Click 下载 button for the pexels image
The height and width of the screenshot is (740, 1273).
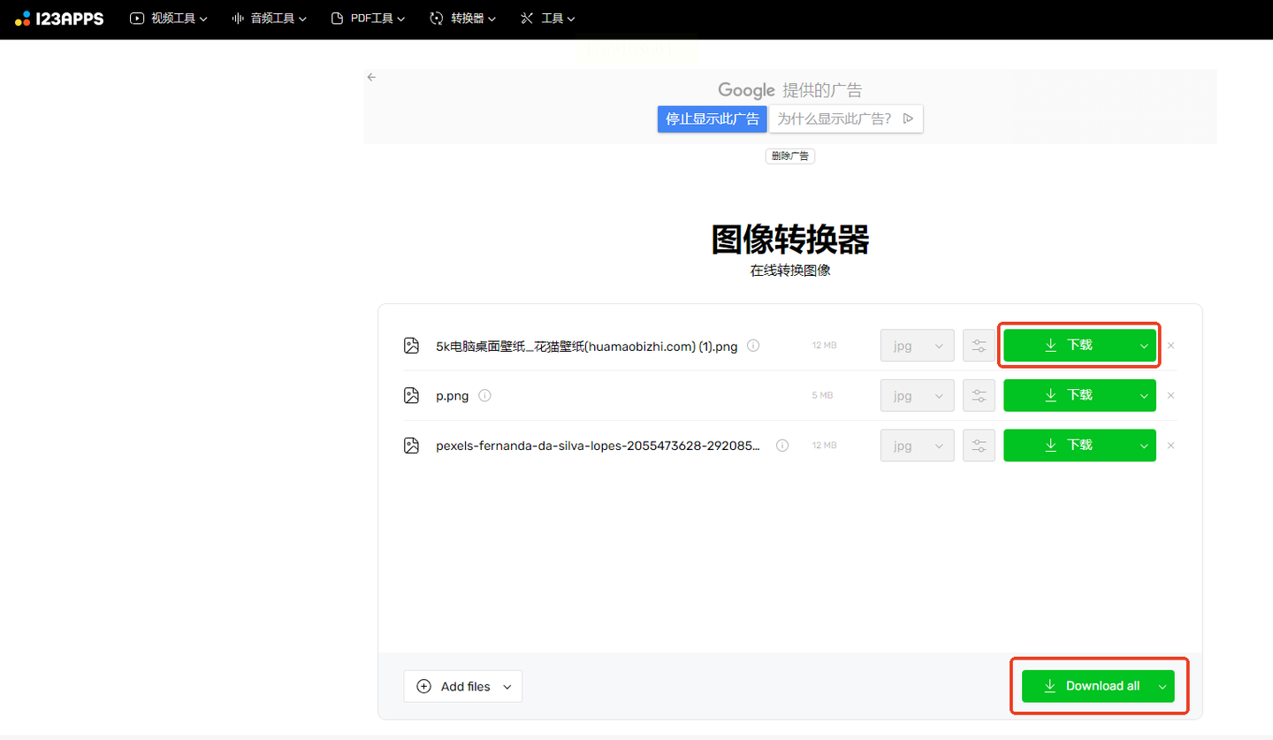(1068, 446)
